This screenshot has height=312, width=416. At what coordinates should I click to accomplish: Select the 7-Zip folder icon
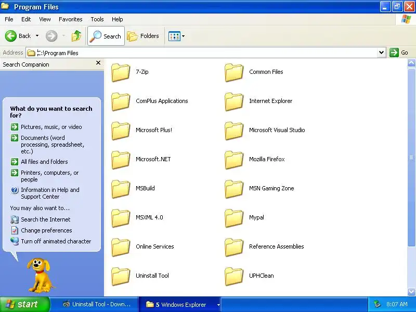[x=121, y=72]
